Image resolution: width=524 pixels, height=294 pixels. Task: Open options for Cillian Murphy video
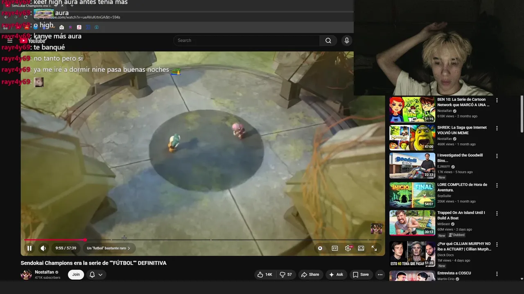[497, 245]
